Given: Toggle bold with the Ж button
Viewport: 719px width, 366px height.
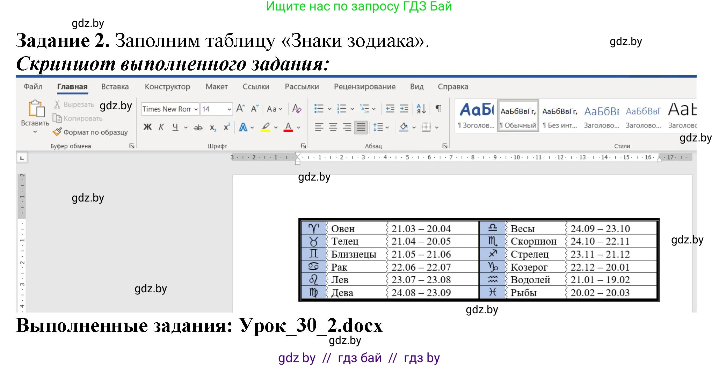Looking at the screenshot, I should tap(147, 127).
